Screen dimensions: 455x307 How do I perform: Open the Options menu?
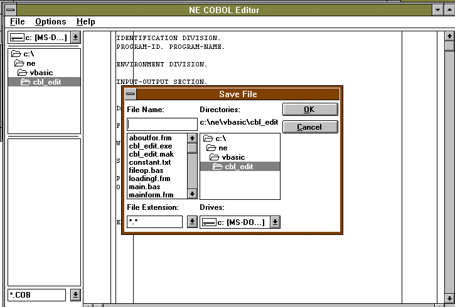50,22
